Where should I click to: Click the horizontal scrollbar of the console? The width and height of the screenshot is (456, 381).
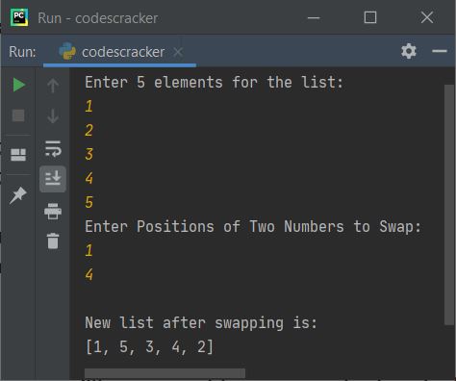click(x=165, y=373)
